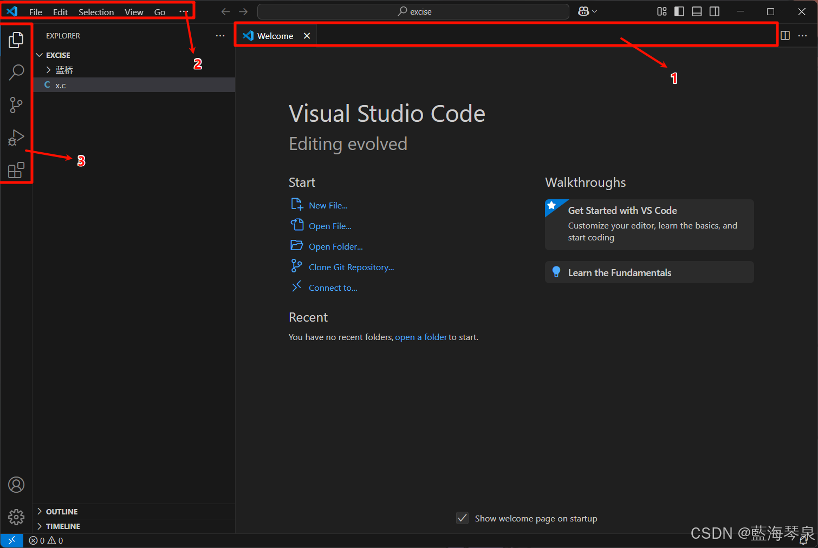This screenshot has width=818, height=548.
Task: Click the excise command center search box
Action: (413, 11)
